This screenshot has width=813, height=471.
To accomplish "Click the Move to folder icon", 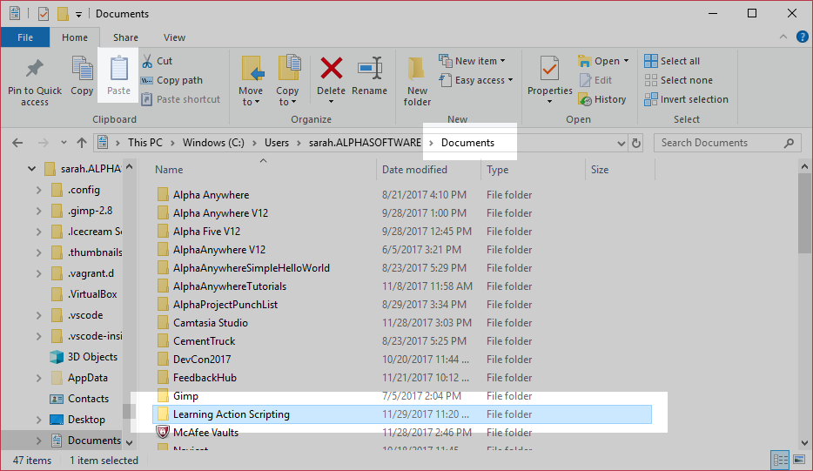I will pyautogui.click(x=252, y=68).
